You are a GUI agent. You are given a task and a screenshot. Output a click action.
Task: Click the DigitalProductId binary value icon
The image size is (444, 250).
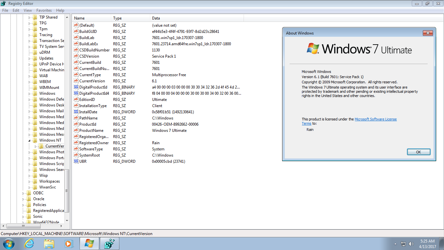point(76,87)
